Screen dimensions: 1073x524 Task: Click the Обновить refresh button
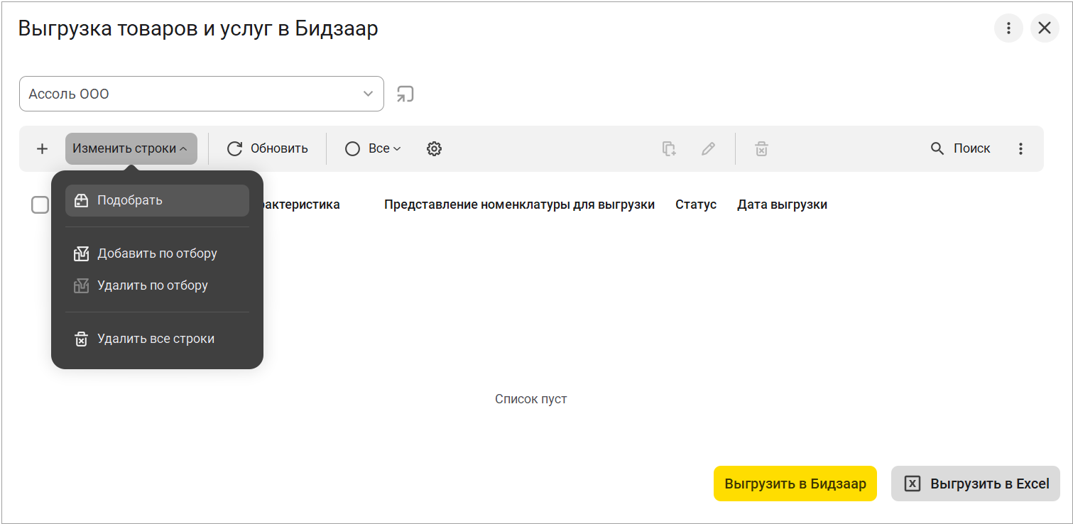coord(268,149)
